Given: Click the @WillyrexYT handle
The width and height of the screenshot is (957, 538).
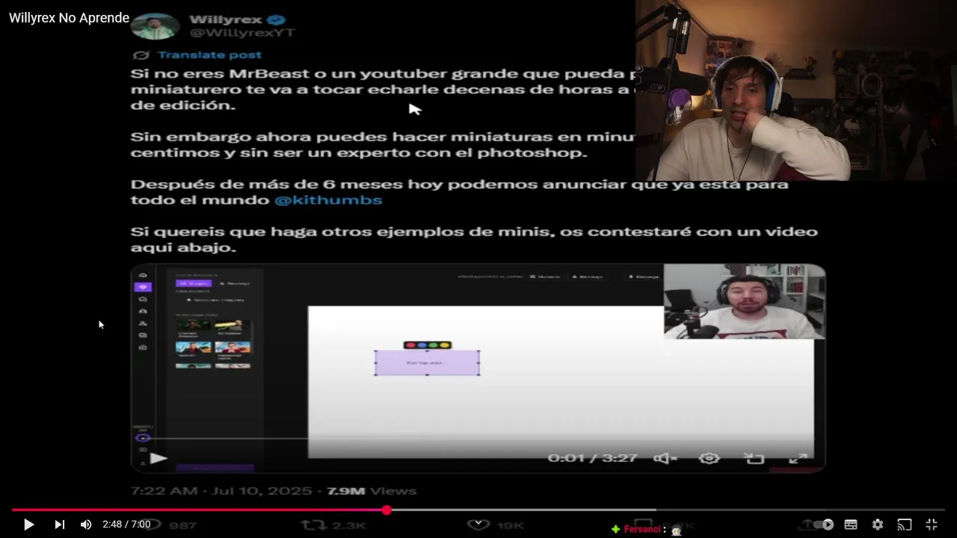Looking at the screenshot, I should point(242,33).
